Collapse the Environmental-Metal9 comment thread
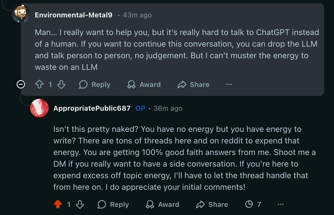This screenshot has height=215, width=334. tap(21, 85)
